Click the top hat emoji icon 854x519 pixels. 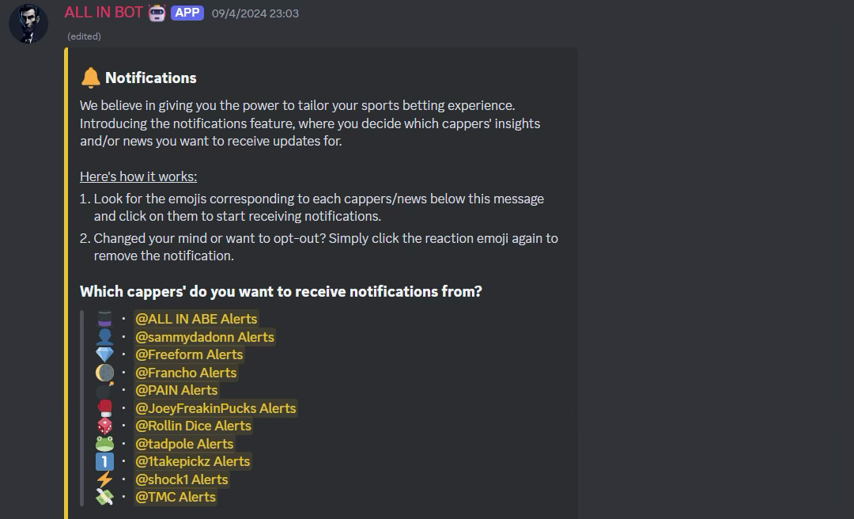105,319
